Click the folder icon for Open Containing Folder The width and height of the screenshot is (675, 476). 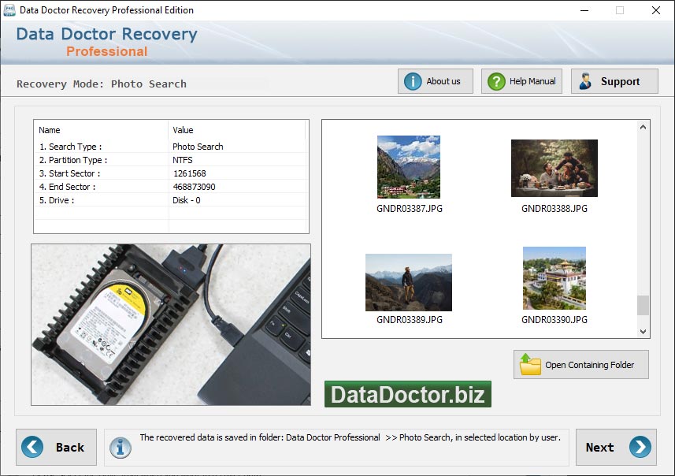(531, 365)
